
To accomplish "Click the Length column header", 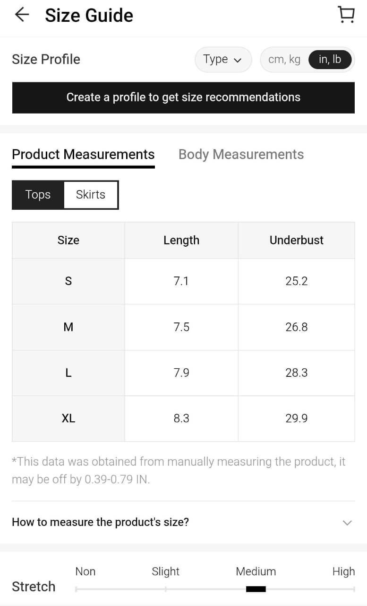I will tap(181, 241).
